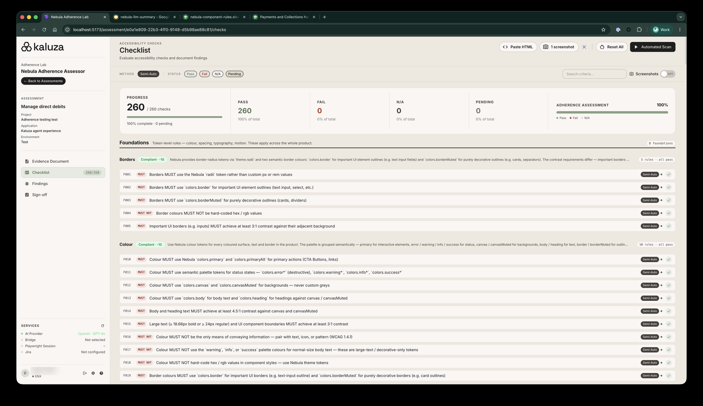Remove the attached screenshot with the blue X
The height and width of the screenshot is (406, 703).
(584, 47)
